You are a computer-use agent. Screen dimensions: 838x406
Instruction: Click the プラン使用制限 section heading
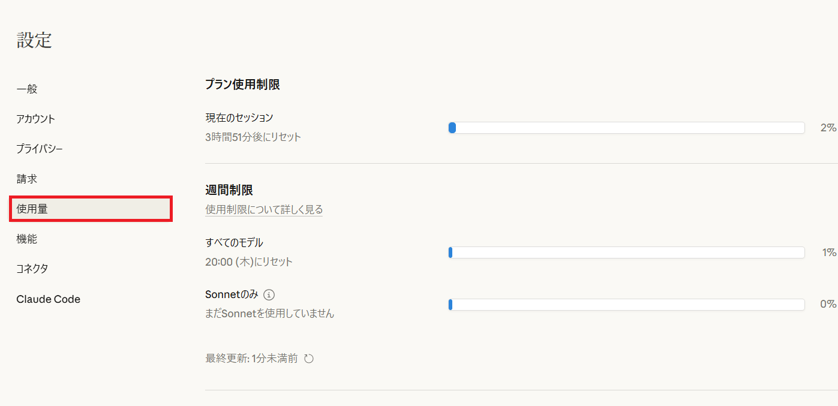(x=242, y=85)
